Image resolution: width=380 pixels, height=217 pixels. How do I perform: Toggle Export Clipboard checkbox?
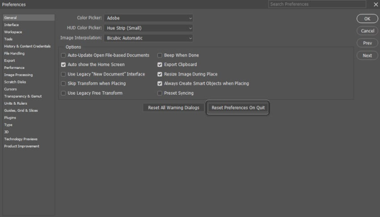coord(160,65)
